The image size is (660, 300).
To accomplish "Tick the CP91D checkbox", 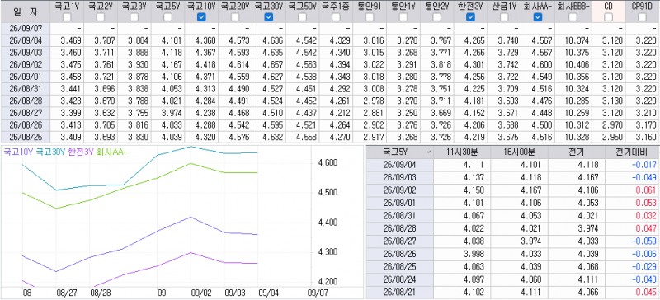I will coord(642,17).
